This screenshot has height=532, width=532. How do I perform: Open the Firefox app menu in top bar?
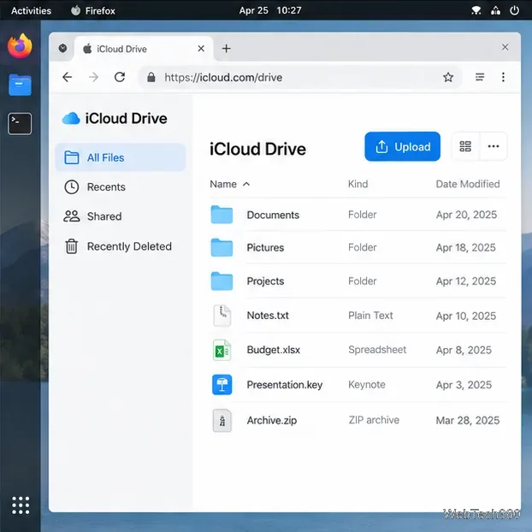click(93, 10)
